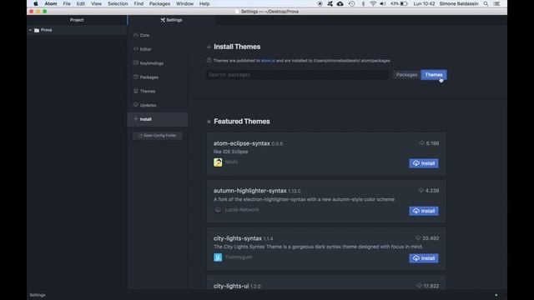Image resolution: width=534 pixels, height=300 pixels.
Task: Click the Open Config Folder button
Action: coord(158,136)
